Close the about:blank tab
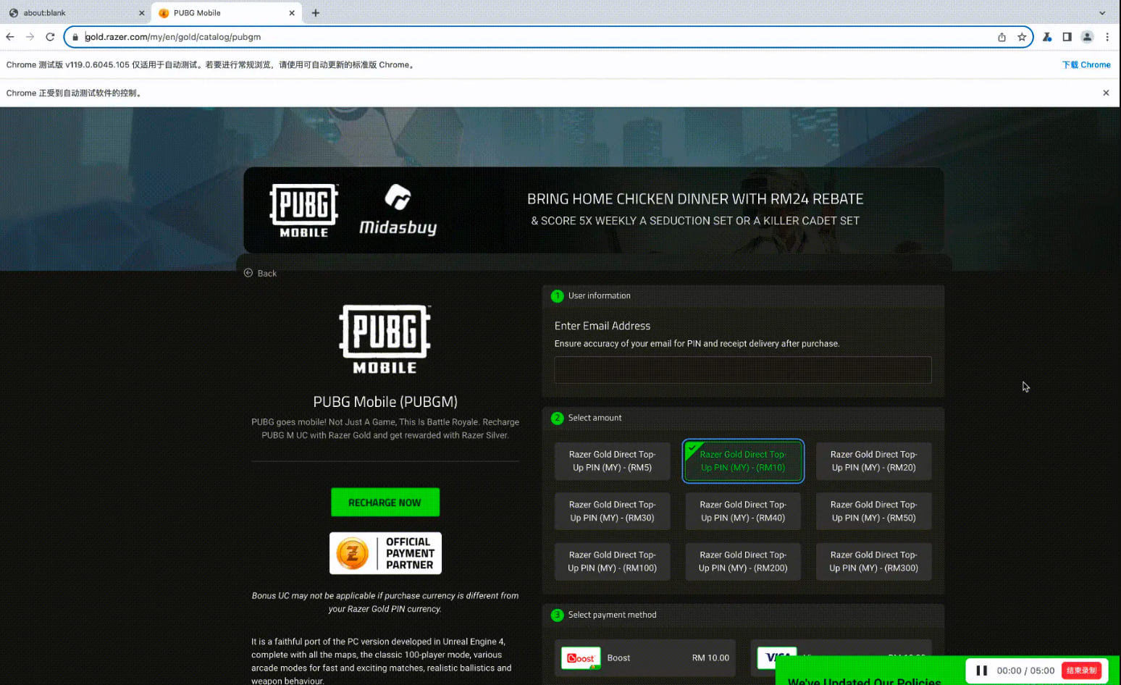Viewport: 1121px width, 685px height. click(x=141, y=13)
